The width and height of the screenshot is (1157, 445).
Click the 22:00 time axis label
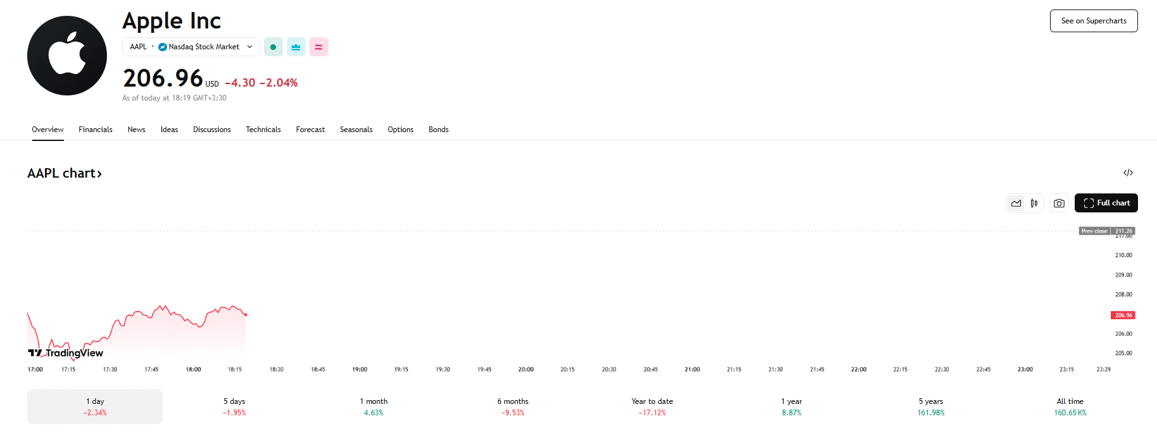[x=859, y=369]
